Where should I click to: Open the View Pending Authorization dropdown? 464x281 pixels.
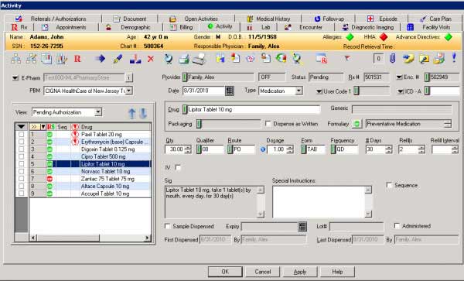click(x=98, y=112)
